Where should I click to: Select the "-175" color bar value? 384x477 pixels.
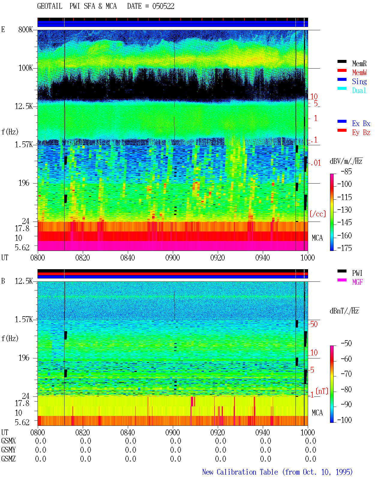[344, 248]
